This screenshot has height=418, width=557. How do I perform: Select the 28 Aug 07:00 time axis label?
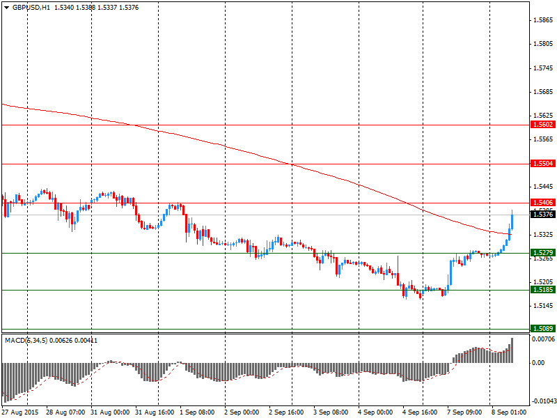click(x=65, y=412)
